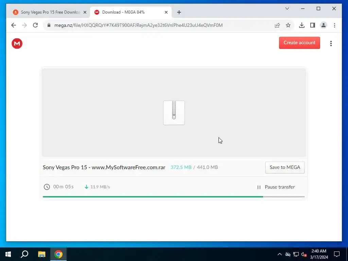Click the clock remaining time icon
This screenshot has width=348, height=261.
(x=47, y=187)
